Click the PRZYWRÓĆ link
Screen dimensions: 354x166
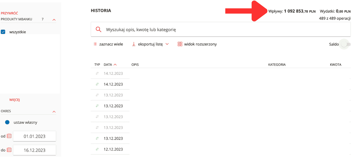(9, 13)
